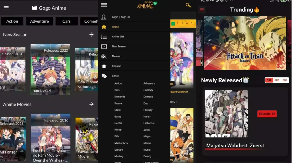Click the user profile icon
The height and width of the screenshot is (163, 292).
coord(104,17)
